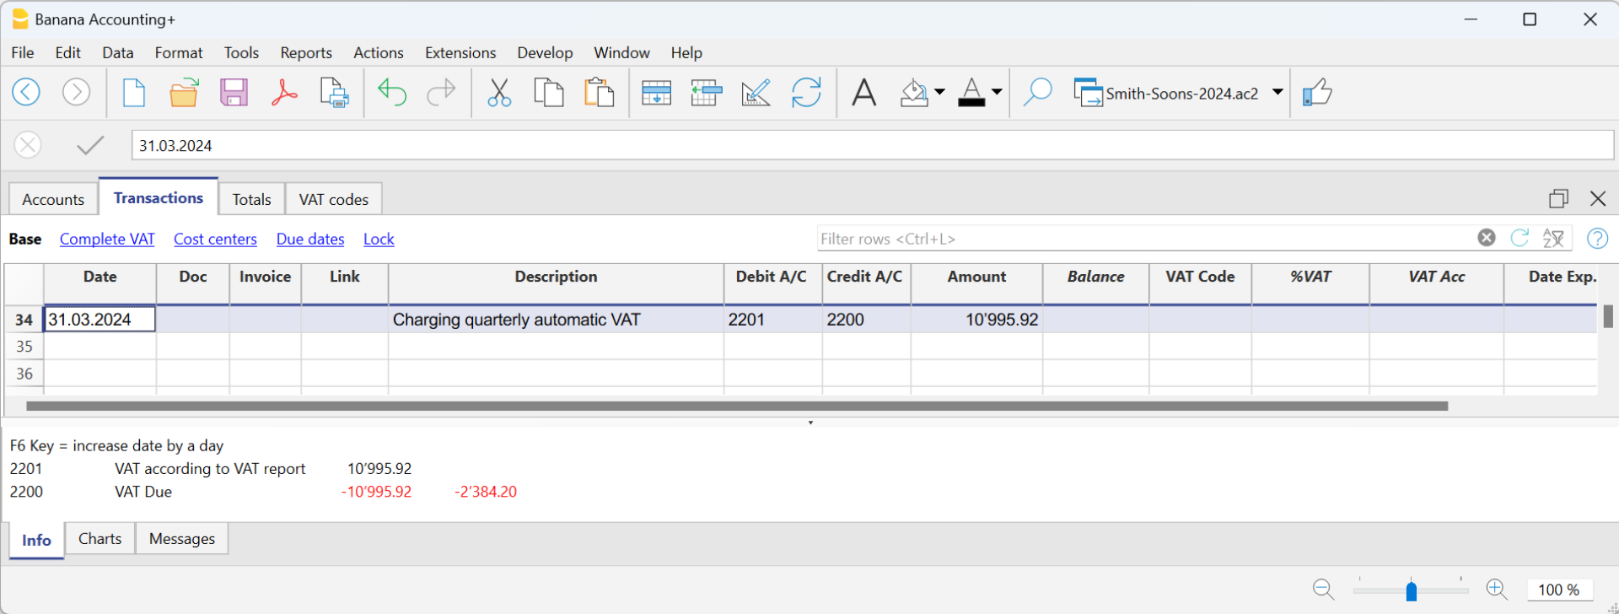The height and width of the screenshot is (614, 1619).
Task: Open the Complete VAT view link
Action: (x=107, y=240)
